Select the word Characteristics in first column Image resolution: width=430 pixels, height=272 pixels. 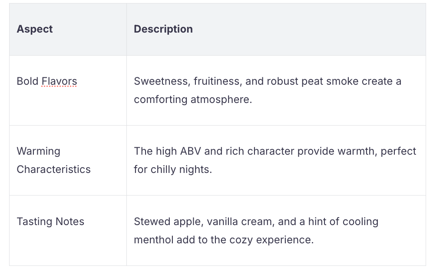tap(53, 169)
